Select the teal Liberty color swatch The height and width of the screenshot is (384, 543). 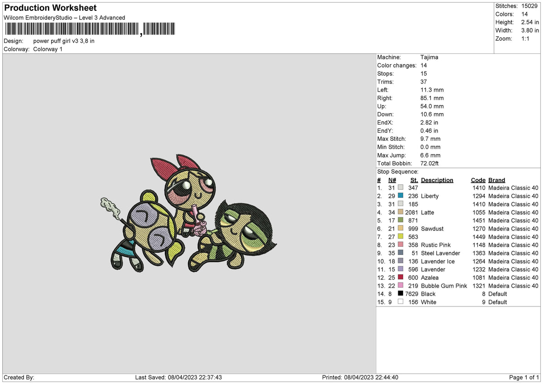coord(400,196)
